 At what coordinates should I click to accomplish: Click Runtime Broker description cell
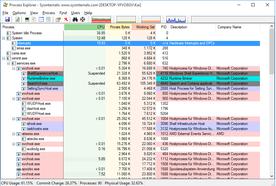(x=192, y=78)
